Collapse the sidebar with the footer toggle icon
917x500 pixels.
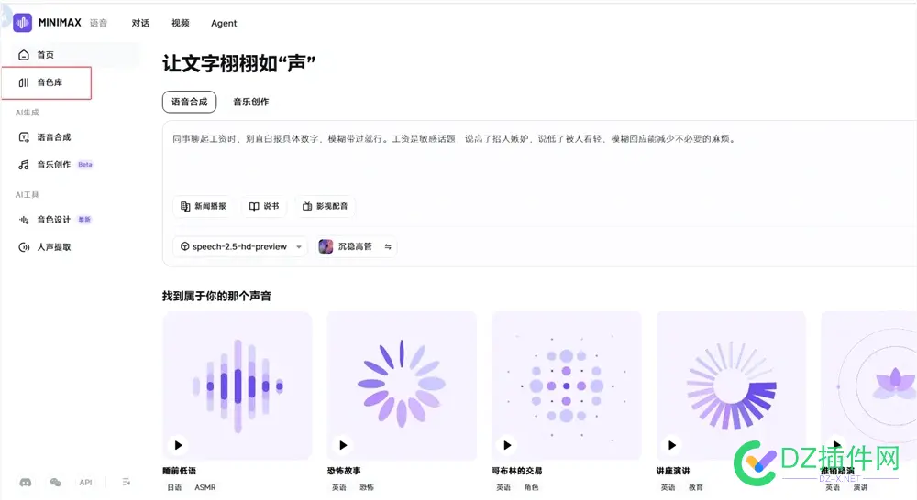[126, 483]
